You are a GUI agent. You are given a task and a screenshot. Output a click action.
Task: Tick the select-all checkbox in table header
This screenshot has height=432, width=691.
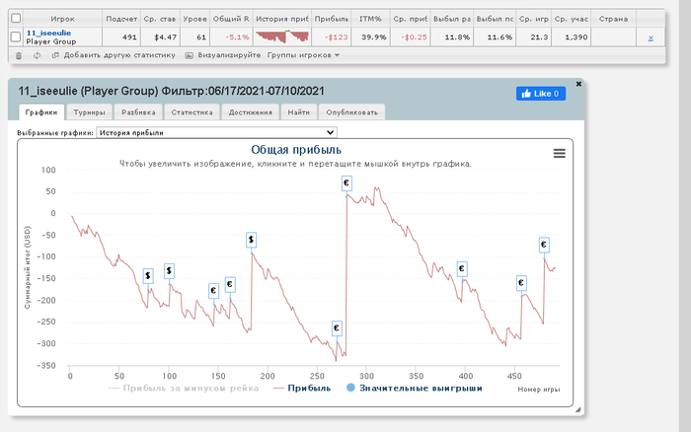16,18
